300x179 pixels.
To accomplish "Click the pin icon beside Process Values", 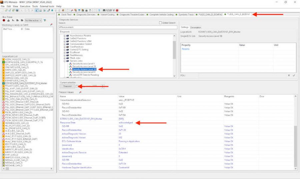I will [x=80, y=92].
